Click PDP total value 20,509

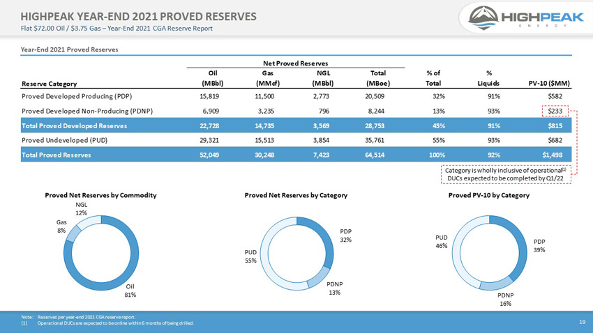[375, 96]
